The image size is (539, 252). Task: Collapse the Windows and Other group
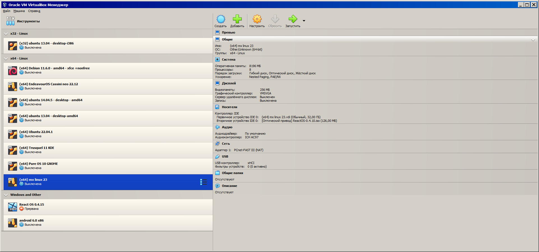click(6, 195)
